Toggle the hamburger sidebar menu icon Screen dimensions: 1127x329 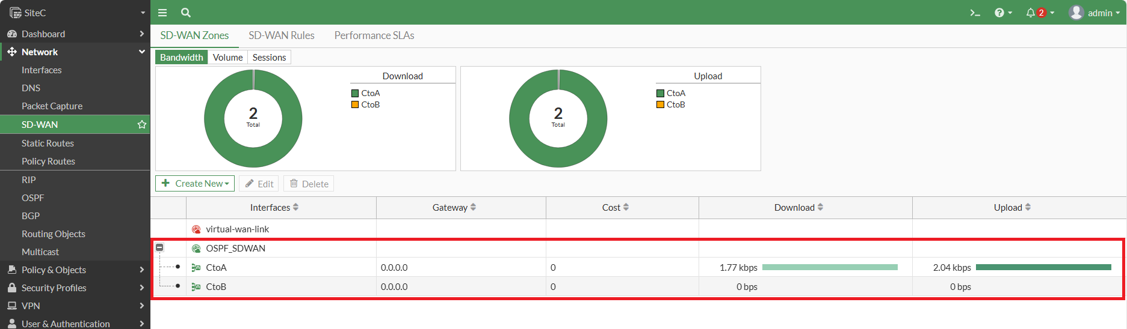click(162, 13)
